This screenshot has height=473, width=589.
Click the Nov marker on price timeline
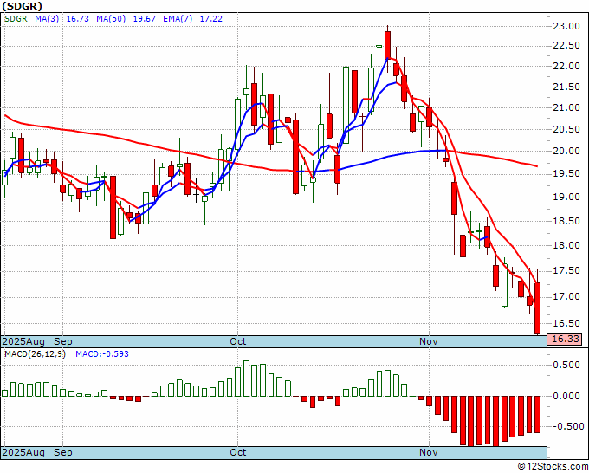coord(429,341)
